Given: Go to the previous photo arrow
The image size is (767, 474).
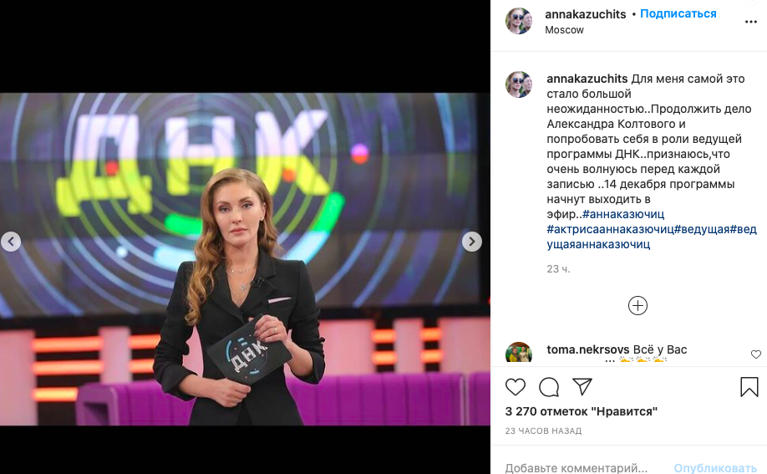Looking at the screenshot, I should pos(11,242).
